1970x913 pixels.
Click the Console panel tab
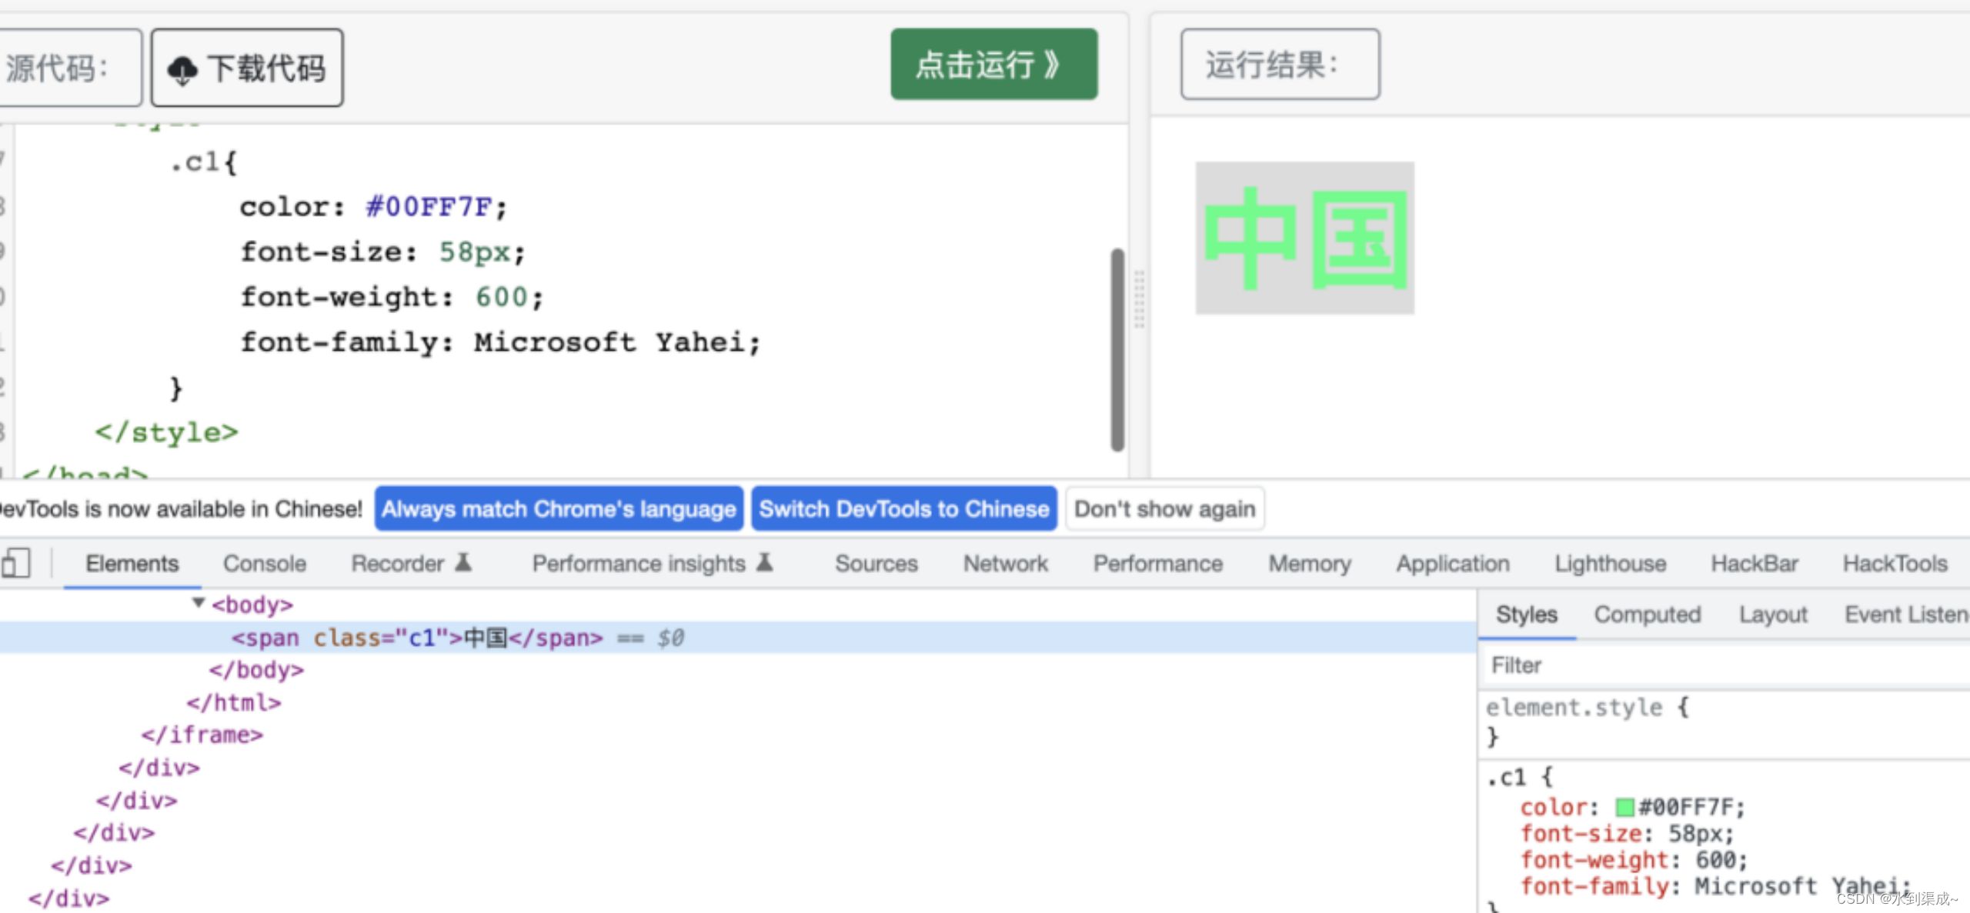(x=264, y=562)
